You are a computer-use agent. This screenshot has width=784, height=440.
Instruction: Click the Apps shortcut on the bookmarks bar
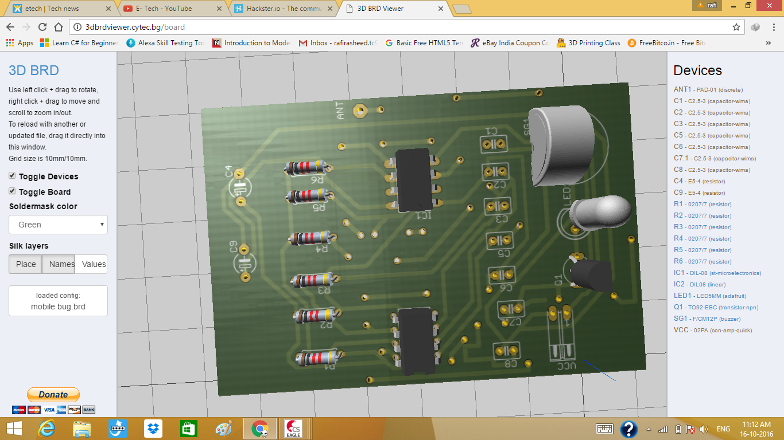pos(19,42)
